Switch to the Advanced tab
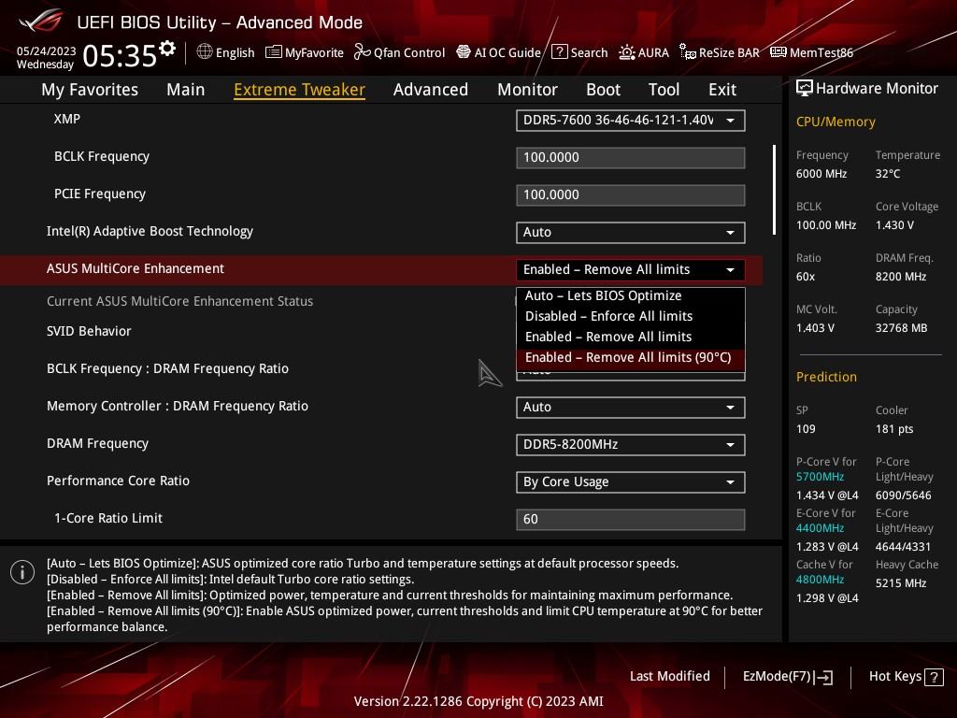 point(431,90)
